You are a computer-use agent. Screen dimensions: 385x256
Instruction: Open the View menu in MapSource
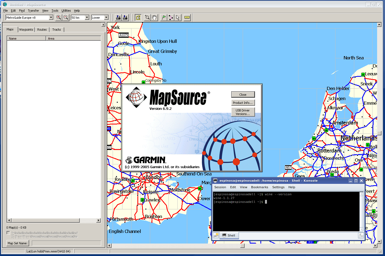45,11
